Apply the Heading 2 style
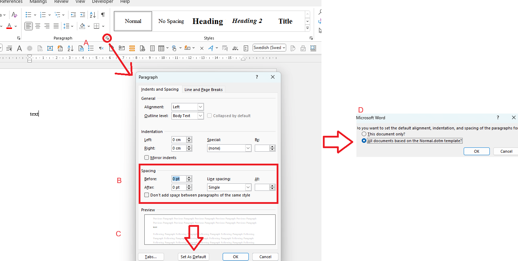518x261 pixels. [247, 21]
